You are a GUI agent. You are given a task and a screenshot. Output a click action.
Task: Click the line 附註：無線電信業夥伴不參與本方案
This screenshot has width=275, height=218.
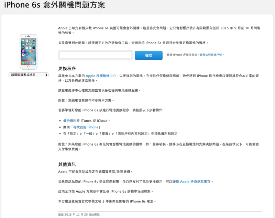86,100
